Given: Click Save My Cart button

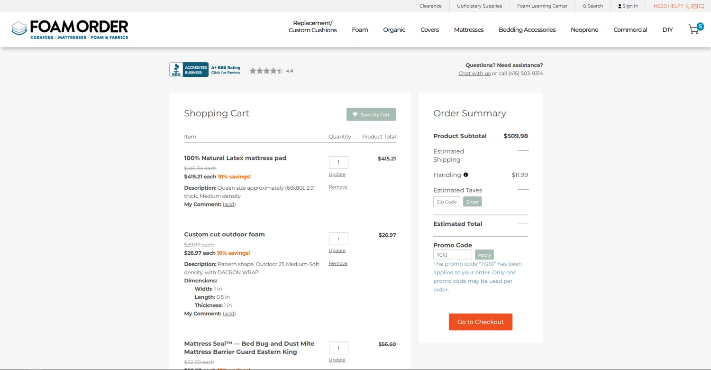Looking at the screenshot, I should [371, 114].
